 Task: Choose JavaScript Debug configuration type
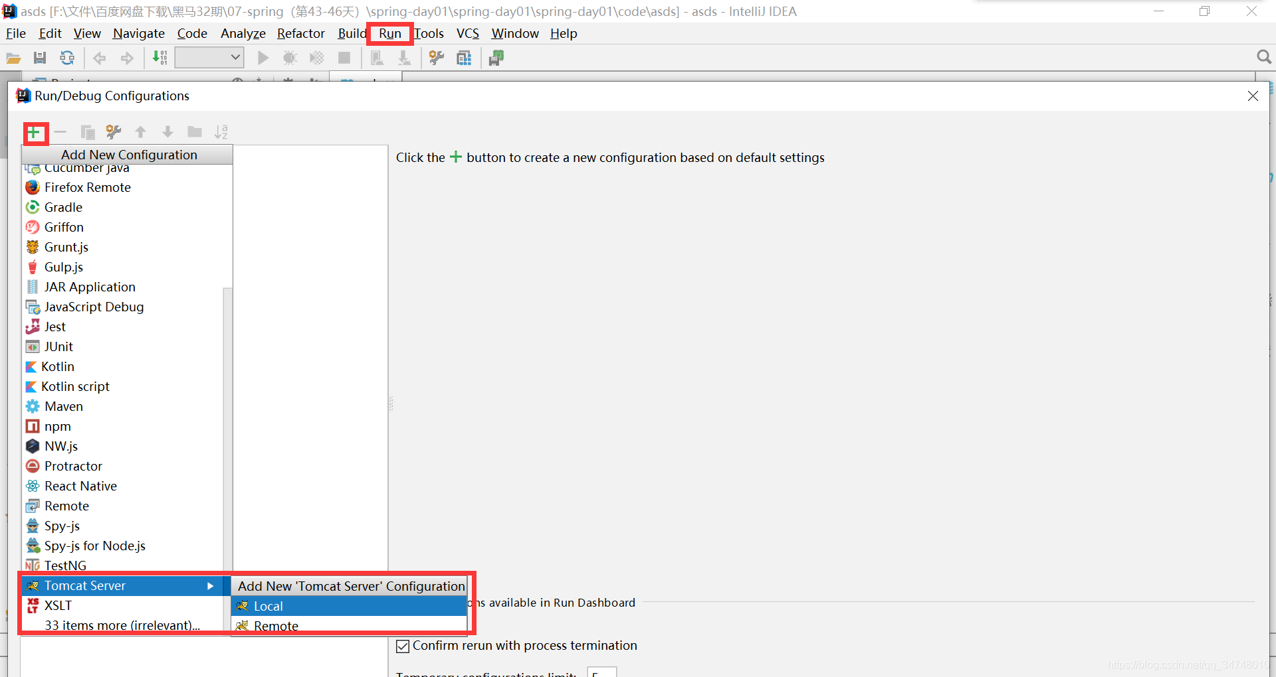122,307
